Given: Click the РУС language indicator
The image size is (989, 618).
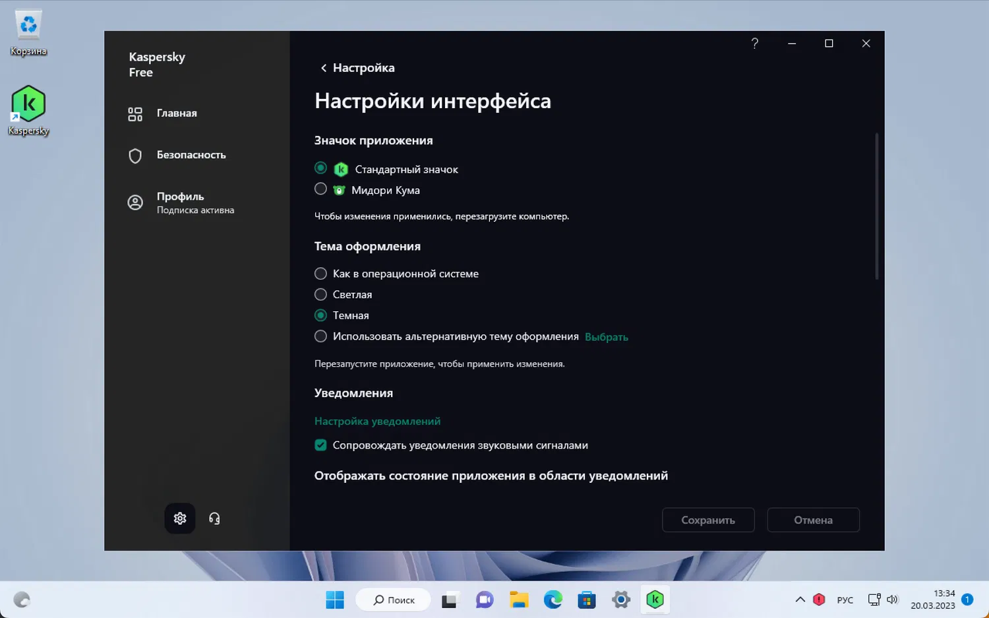Looking at the screenshot, I should [x=845, y=600].
